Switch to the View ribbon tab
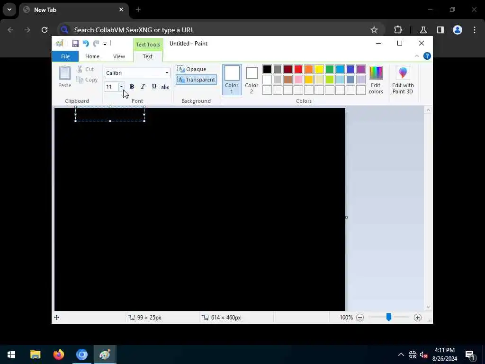Viewport: 485px width, 364px height. [x=119, y=56]
